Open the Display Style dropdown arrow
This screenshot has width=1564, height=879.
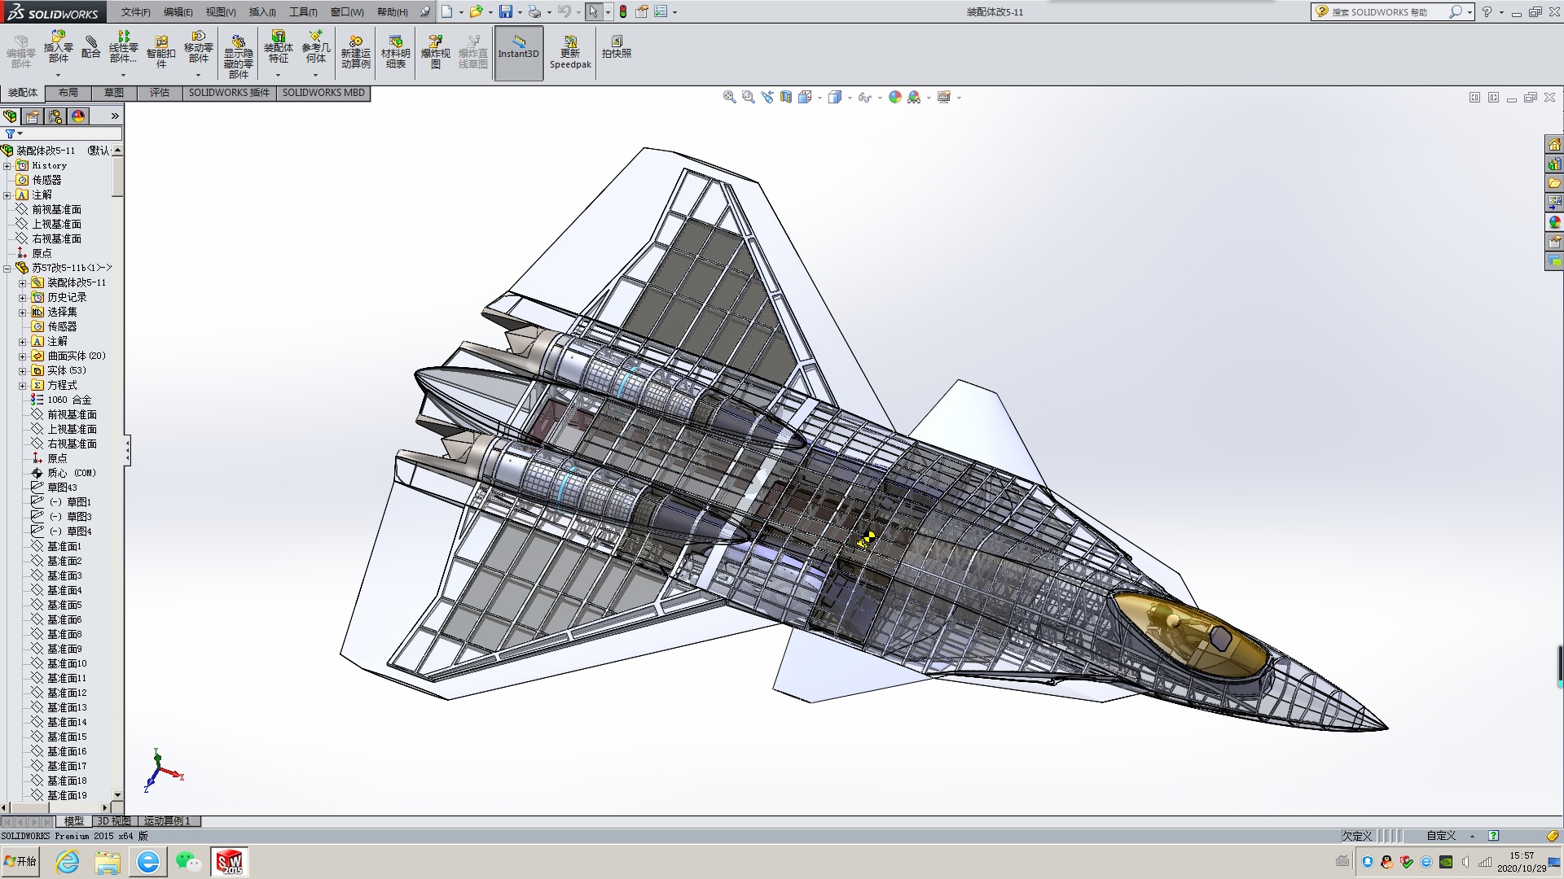click(850, 98)
